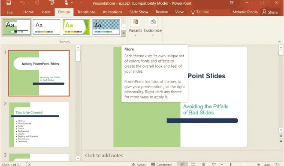Save the presentation via Quick Access toolbar
This screenshot has height=166, width=284.
point(8,3)
